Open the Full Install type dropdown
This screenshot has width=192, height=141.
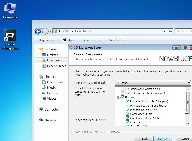click(153, 83)
